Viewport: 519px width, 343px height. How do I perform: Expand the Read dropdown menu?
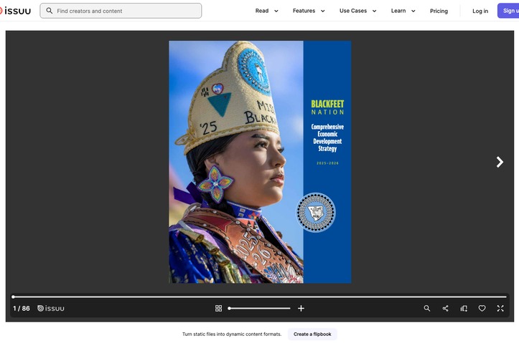pos(266,11)
